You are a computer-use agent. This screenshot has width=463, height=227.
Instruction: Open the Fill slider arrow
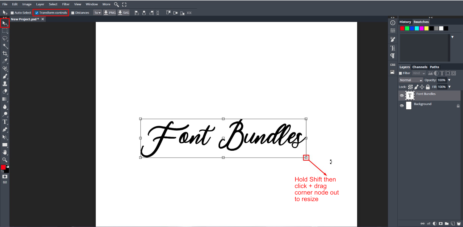click(449, 87)
